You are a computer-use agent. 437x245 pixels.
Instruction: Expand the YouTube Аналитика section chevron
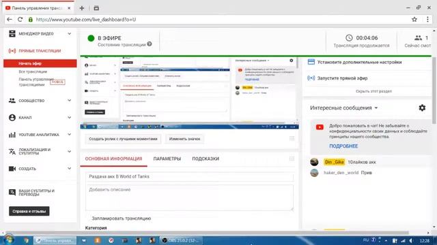click(69, 135)
